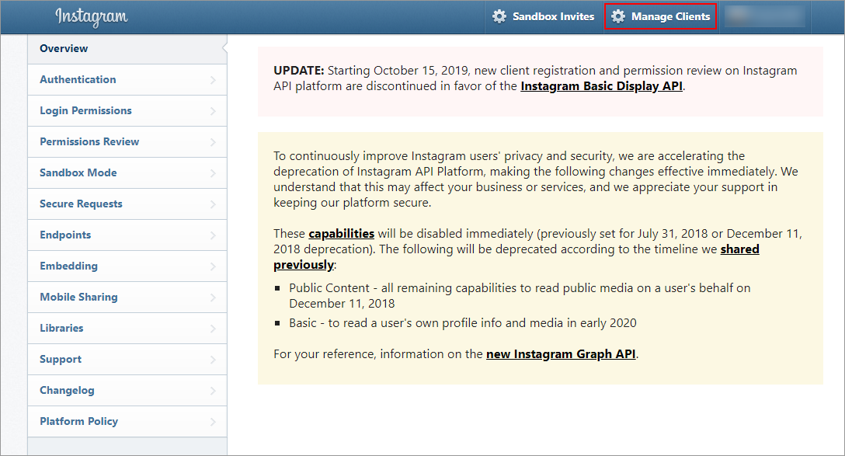This screenshot has width=845, height=456.
Task: Click the chevron next to Permissions Review
Action: [x=213, y=142]
